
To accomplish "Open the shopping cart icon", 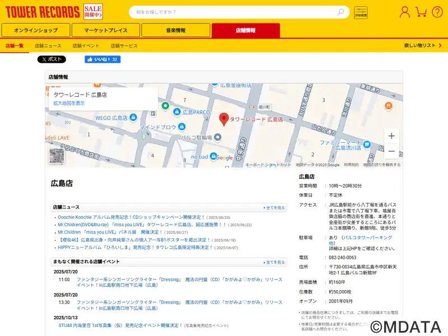I will pyautogui.click(x=421, y=12).
